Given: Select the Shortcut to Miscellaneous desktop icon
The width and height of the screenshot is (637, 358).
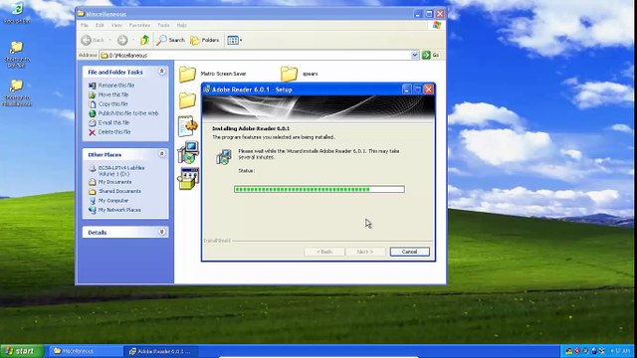Looking at the screenshot, I should pos(17,92).
